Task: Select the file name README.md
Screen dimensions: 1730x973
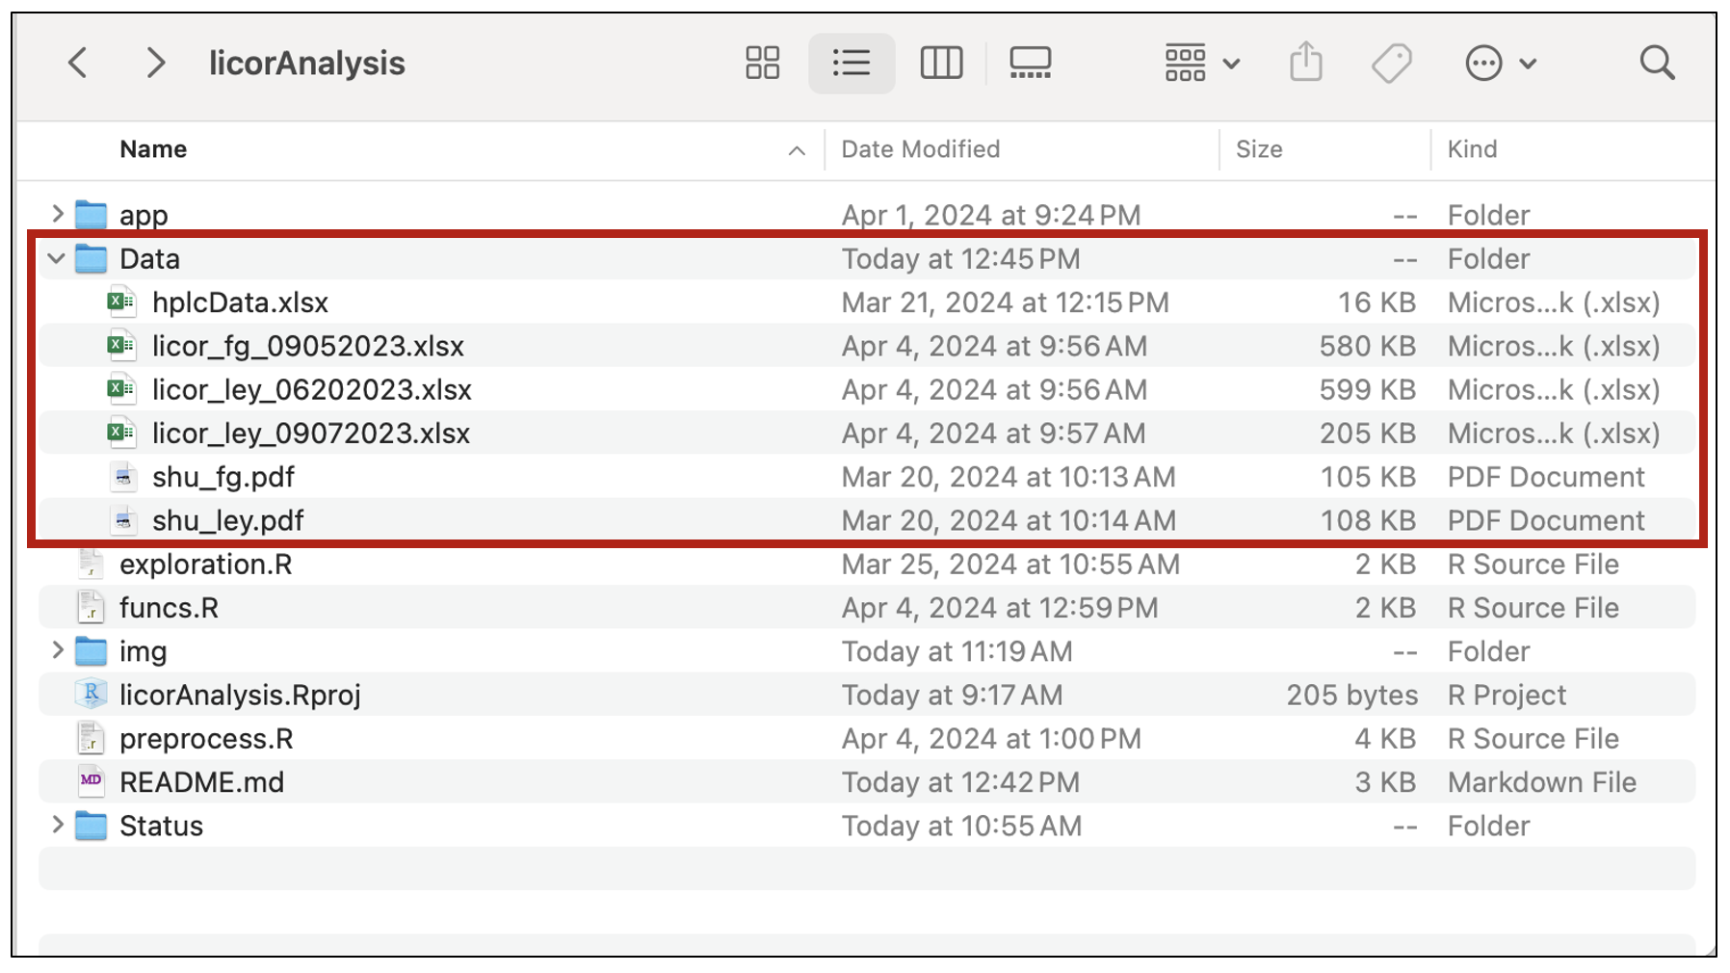Action: pos(201,782)
